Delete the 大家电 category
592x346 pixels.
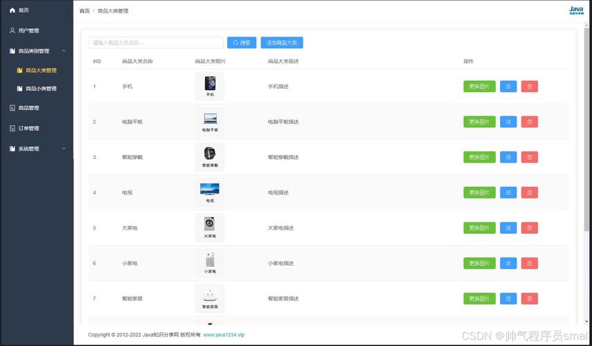[529, 228]
